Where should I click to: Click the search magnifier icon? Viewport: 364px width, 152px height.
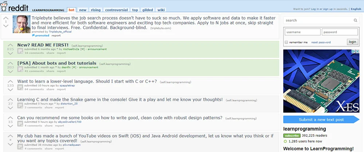point(355,20)
